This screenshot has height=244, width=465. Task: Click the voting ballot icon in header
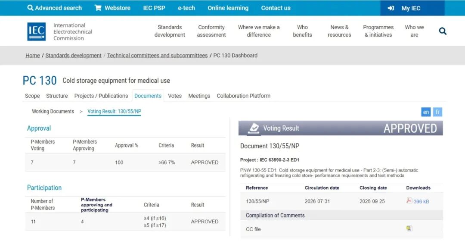pyautogui.click(x=254, y=128)
